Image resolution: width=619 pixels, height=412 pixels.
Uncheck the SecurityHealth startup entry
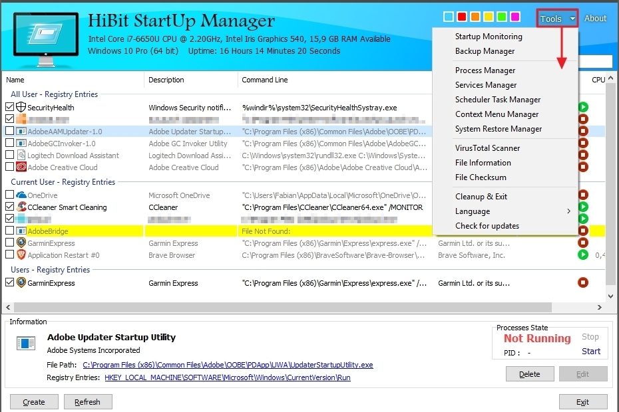tap(9, 107)
